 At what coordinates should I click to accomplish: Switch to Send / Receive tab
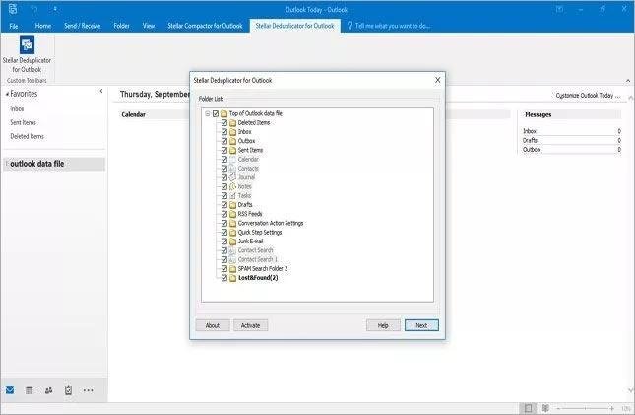(x=84, y=25)
